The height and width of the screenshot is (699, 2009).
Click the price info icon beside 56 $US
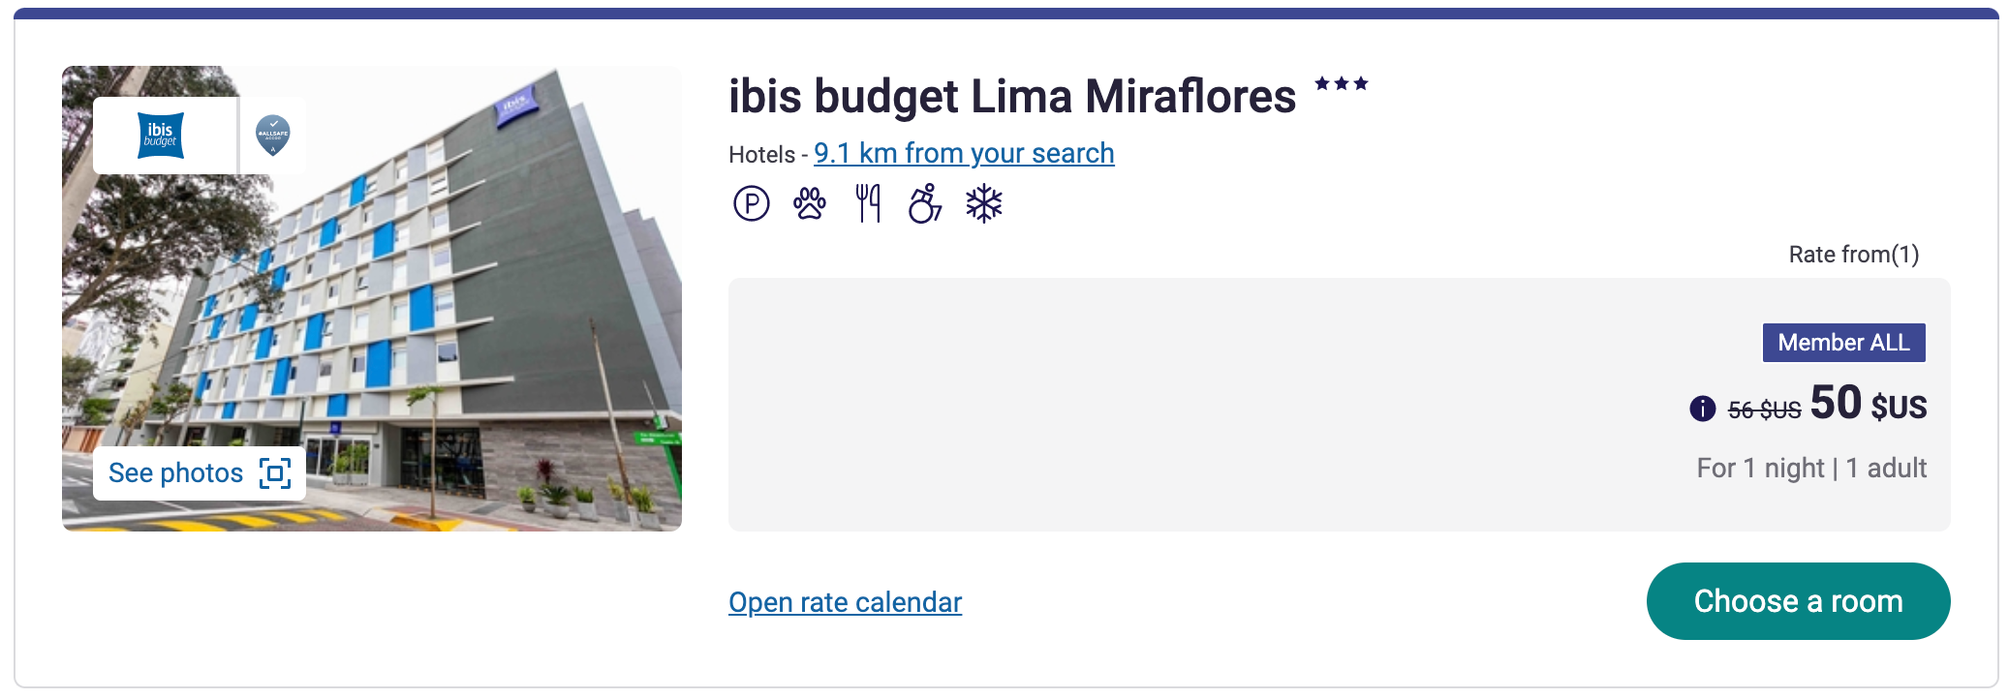pos(1702,410)
